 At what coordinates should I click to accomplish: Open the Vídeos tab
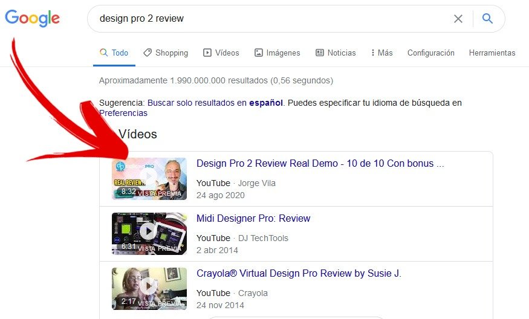coord(221,53)
